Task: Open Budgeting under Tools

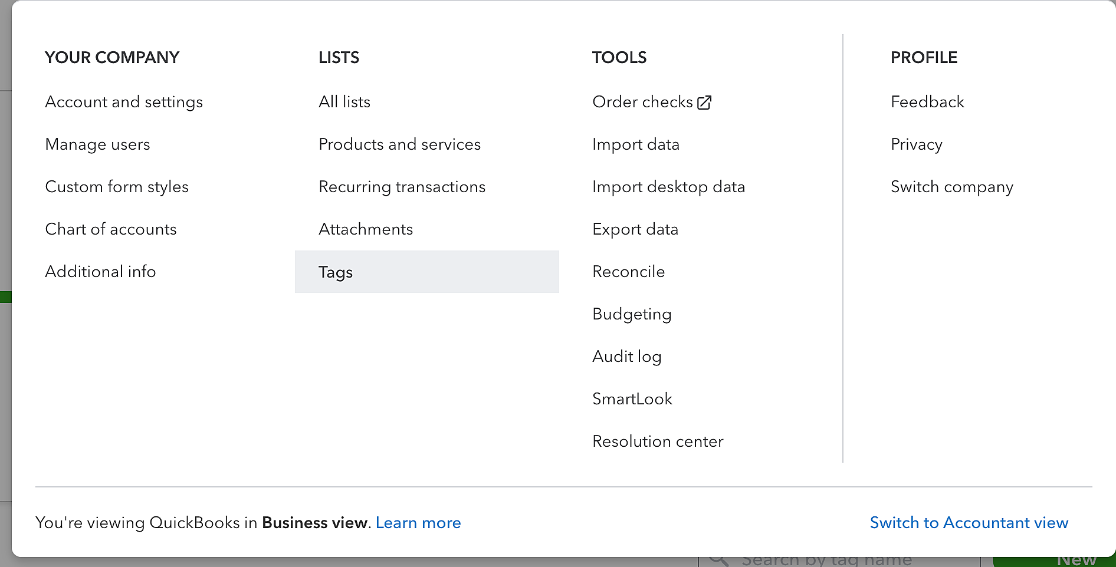Action: click(632, 314)
